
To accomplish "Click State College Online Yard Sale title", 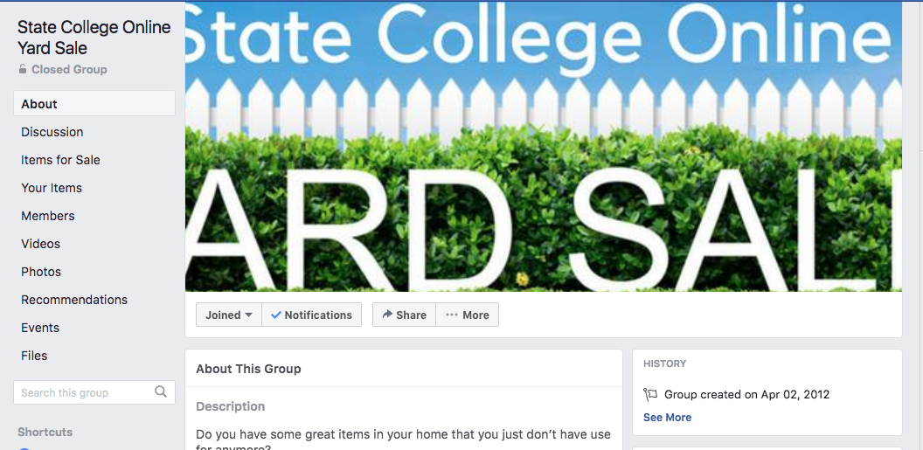I will [94, 37].
